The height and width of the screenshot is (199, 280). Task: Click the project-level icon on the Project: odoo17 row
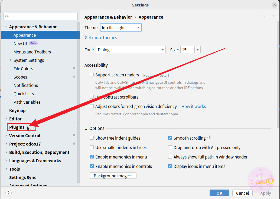coord(74,144)
